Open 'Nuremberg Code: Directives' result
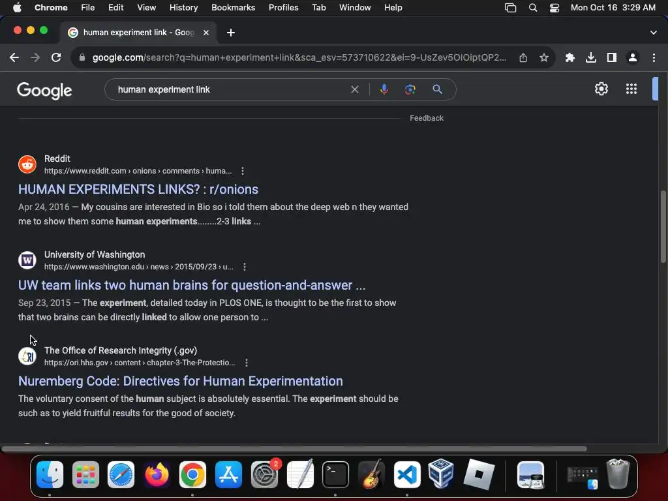The height and width of the screenshot is (501, 668). [181, 381]
